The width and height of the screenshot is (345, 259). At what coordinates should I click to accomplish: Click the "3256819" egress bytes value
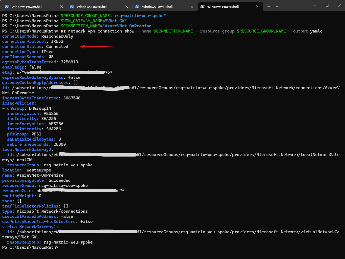click(69, 62)
